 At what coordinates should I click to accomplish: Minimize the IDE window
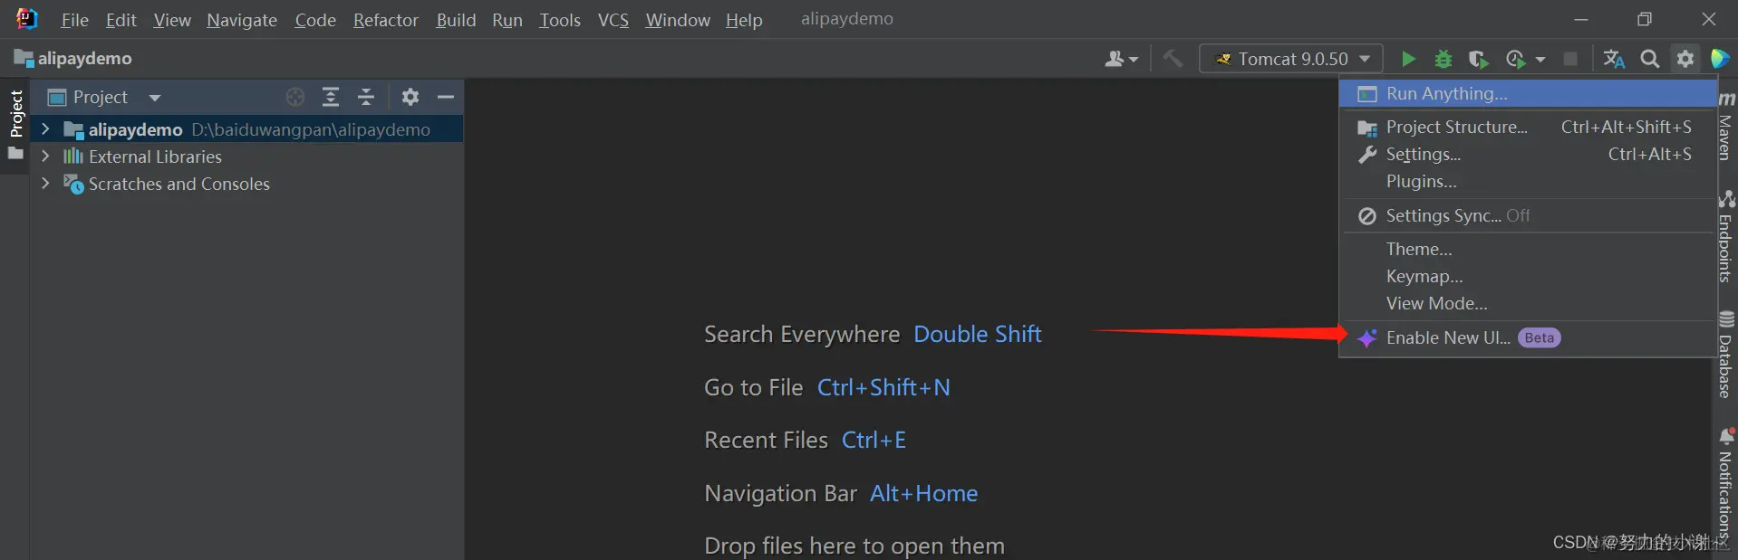point(1581,19)
